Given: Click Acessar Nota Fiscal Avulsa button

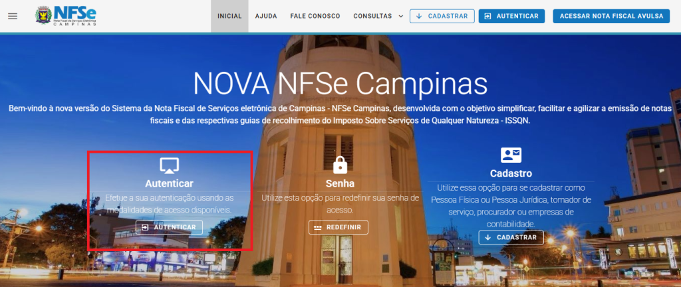Looking at the screenshot, I should pyautogui.click(x=611, y=16).
